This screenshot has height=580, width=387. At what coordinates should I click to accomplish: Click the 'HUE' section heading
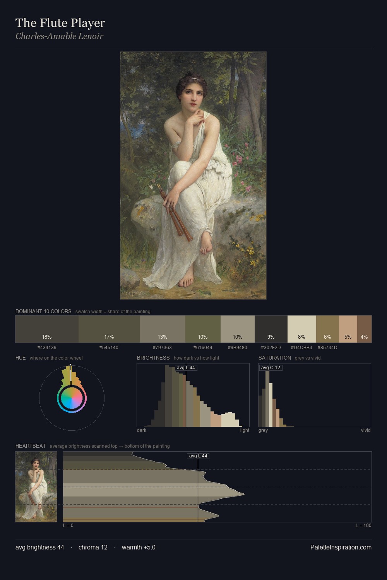[x=21, y=358]
